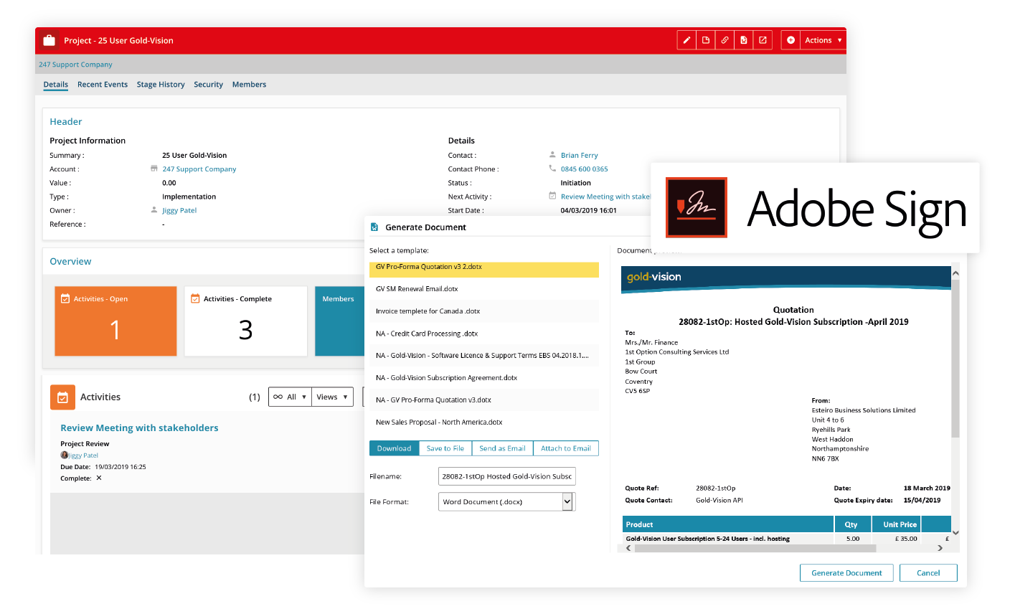Open the All activities filter dropdown
The width and height of the screenshot is (1010, 614).
pos(290,397)
